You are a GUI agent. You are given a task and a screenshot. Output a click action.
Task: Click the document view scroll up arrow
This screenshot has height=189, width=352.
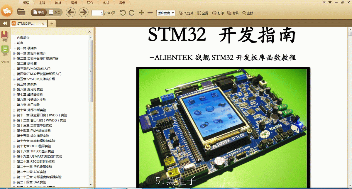(350, 29)
